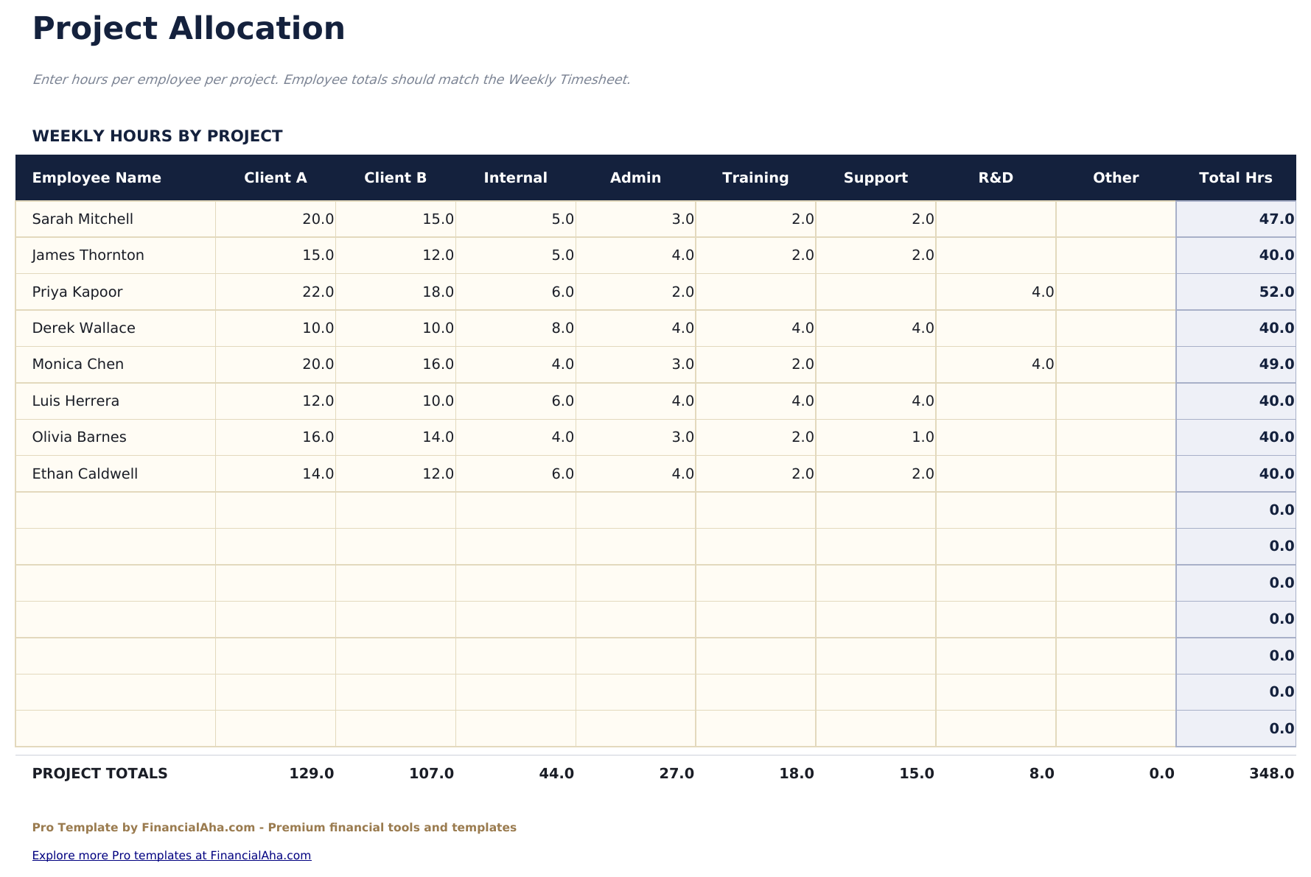This screenshot has height=877, width=1311.
Task: Click Olivia Barnes's Support hours of 1.0
Action: coord(922,437)
